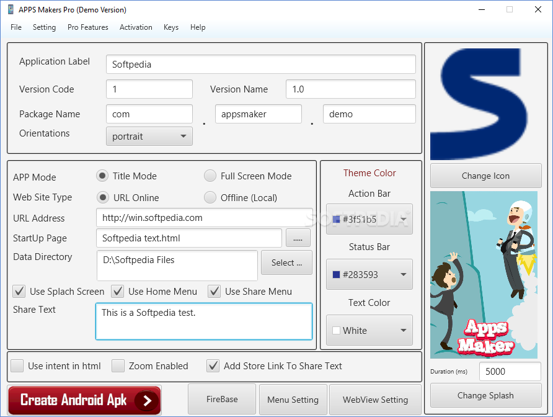Screen dimensions: 553x417
Task: Minimize the APPS Makers Pro window
Action: 482,9
